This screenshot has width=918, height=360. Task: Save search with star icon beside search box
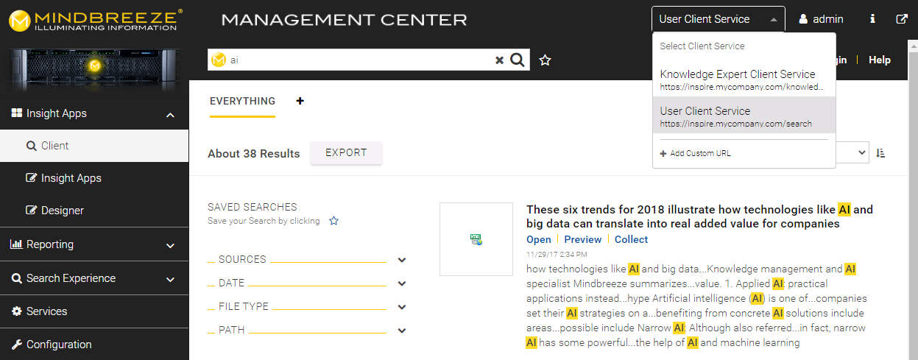[x=545, y=60]
